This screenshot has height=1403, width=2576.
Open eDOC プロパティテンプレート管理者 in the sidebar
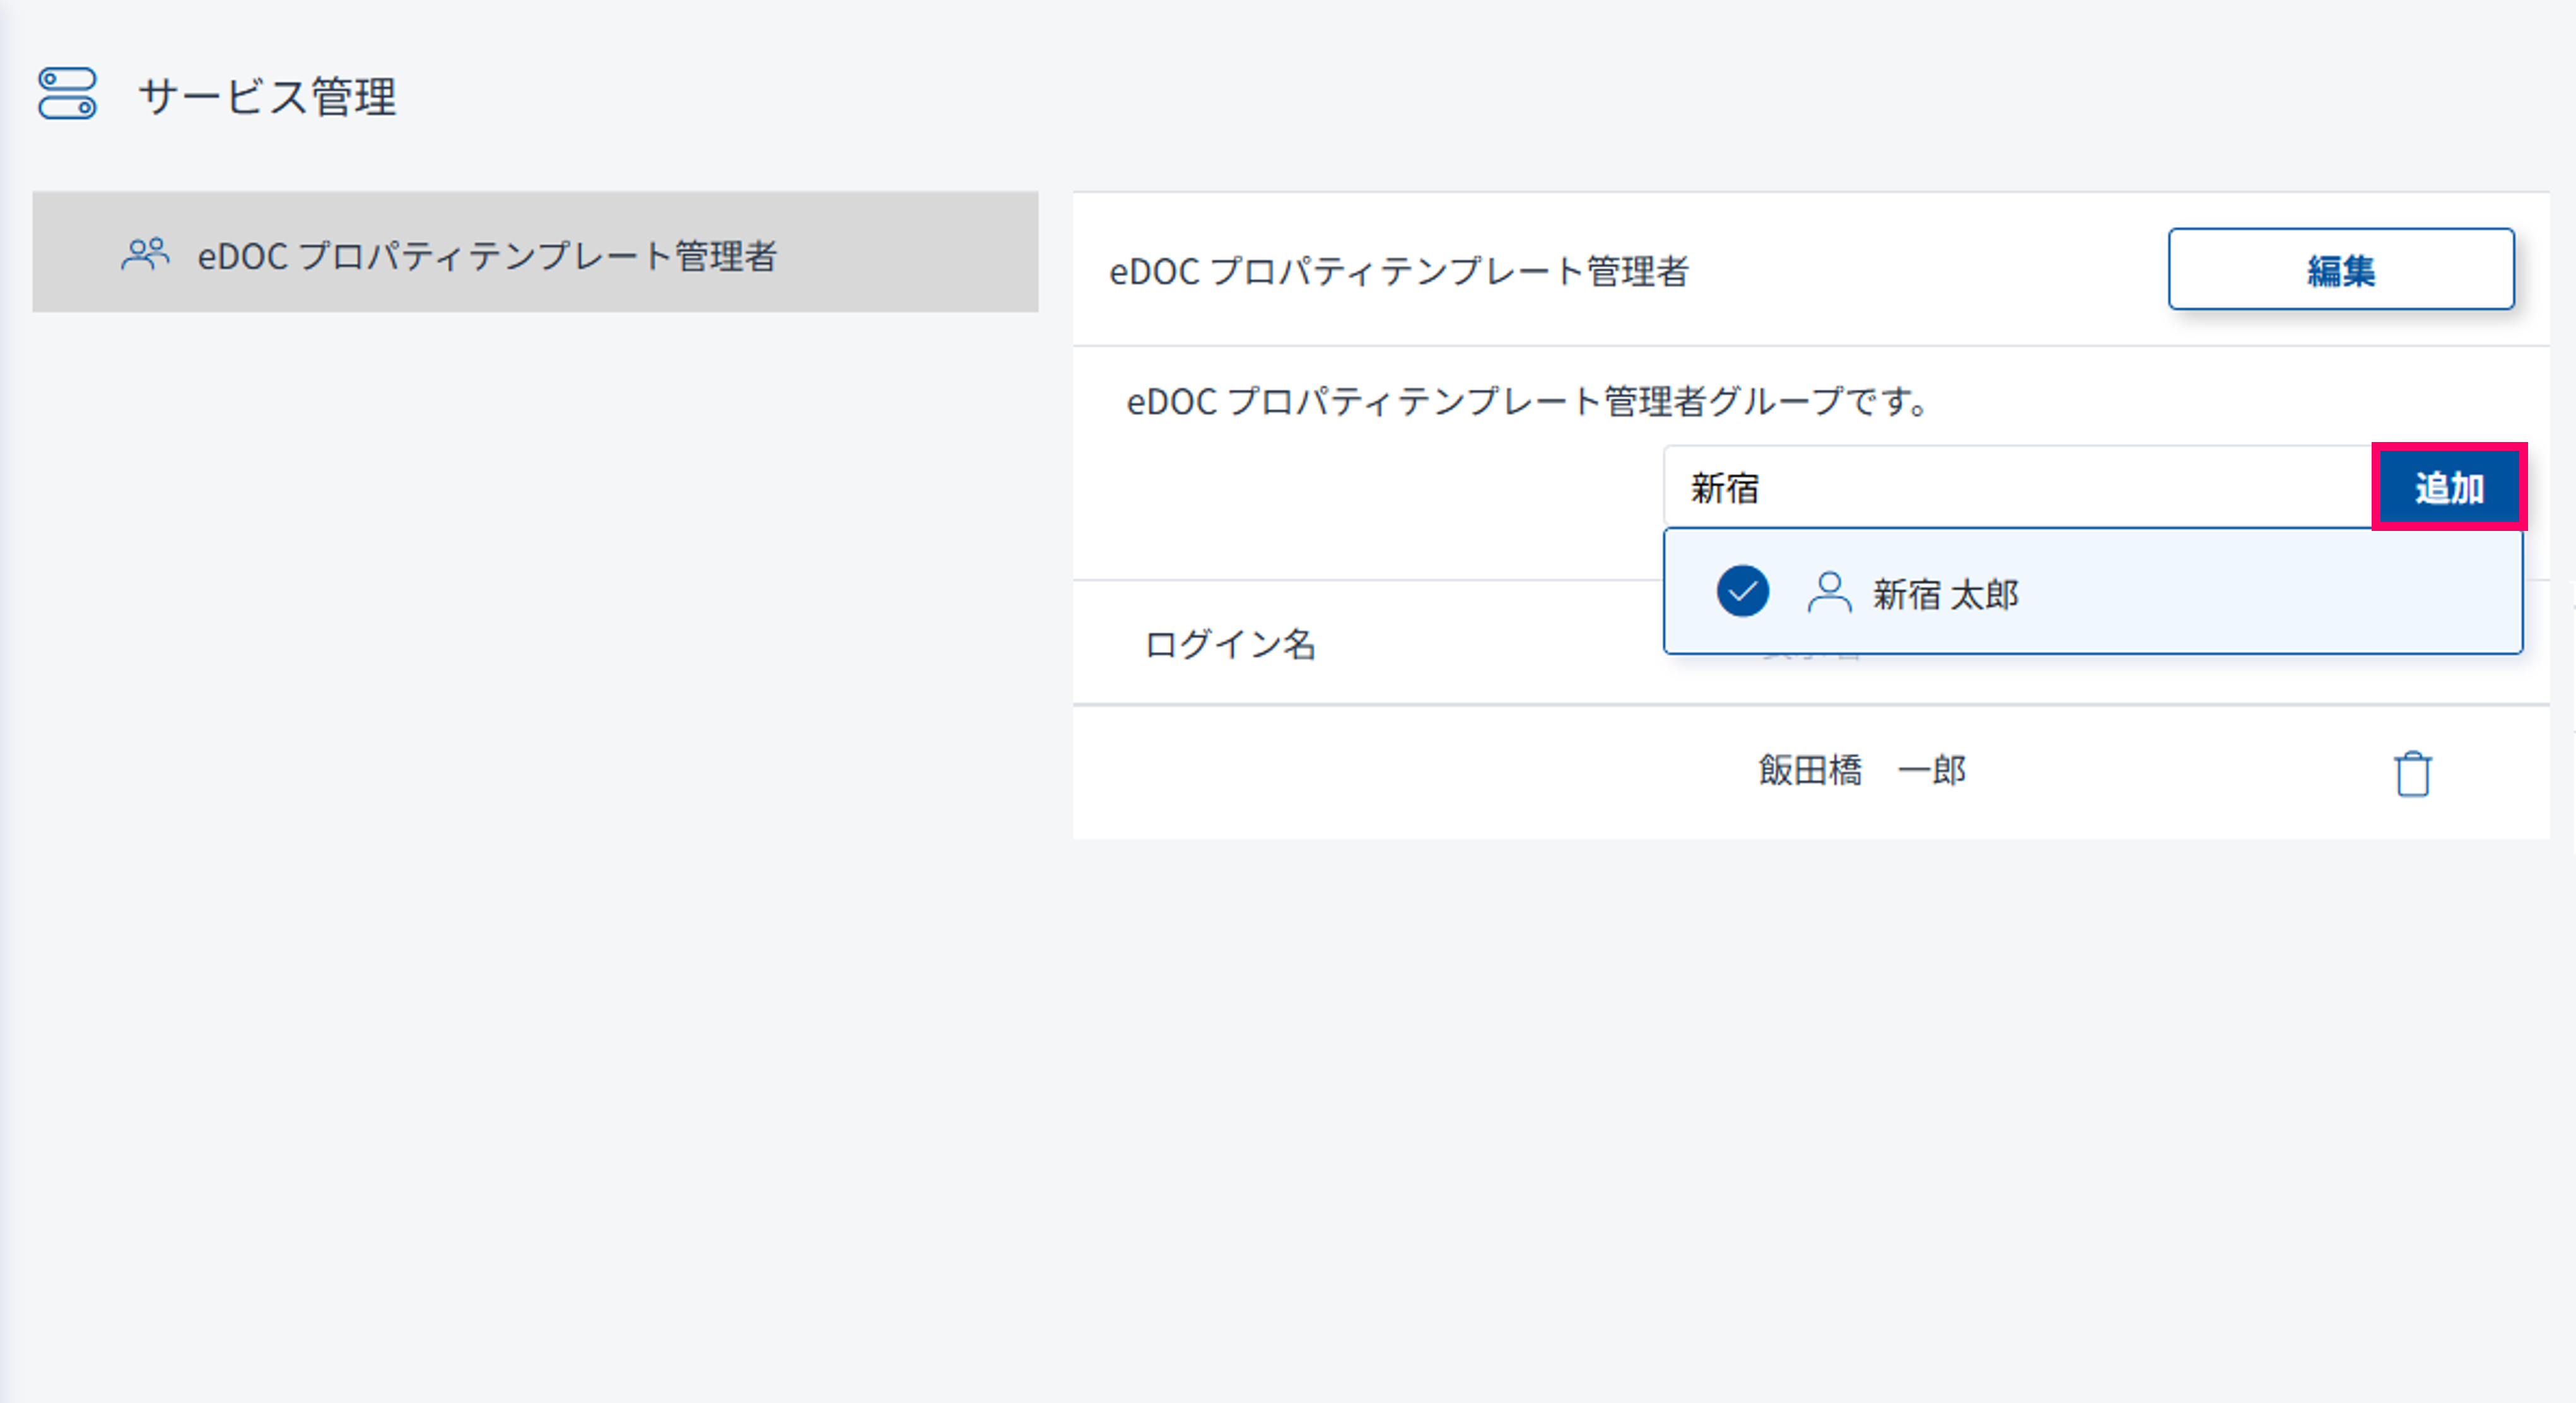coord(486,256)
